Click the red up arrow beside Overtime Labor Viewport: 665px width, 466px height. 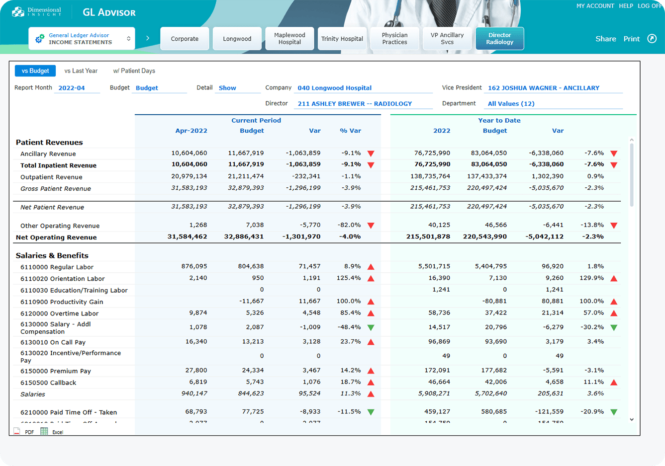point(371,313)
